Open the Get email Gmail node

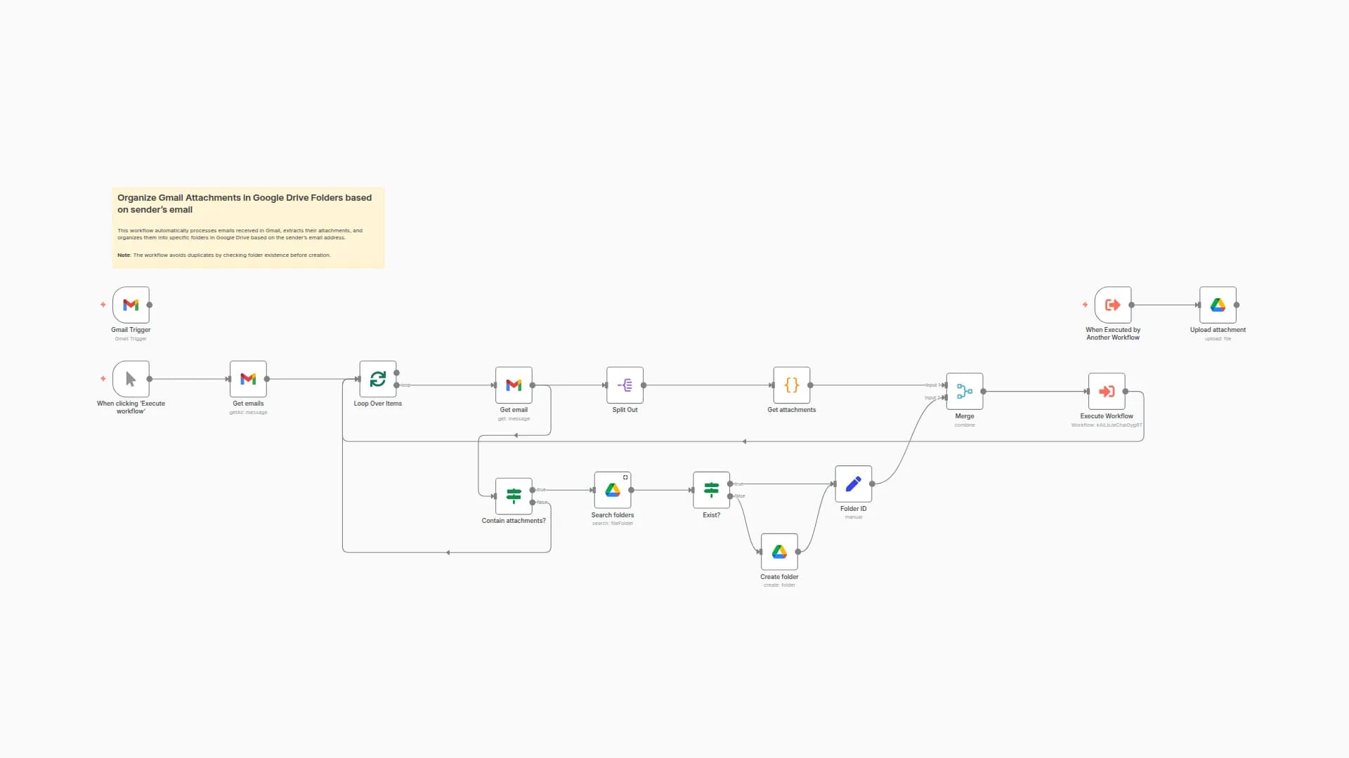(514, 385)
